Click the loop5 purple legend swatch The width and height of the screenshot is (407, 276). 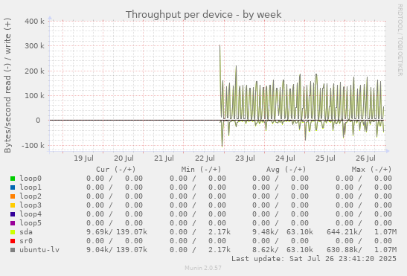[x=13, y=223]
